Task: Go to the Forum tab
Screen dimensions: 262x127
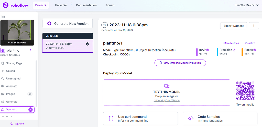Action: click(110, 5)
